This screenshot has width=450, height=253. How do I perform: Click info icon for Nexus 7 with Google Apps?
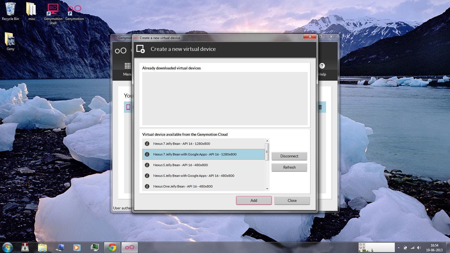tap(147, 154)
